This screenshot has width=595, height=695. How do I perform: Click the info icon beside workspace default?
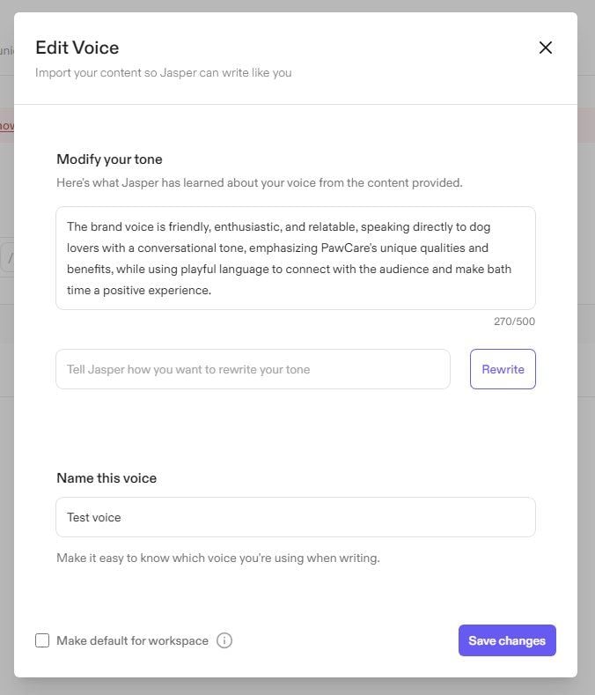tap(224, 640)
